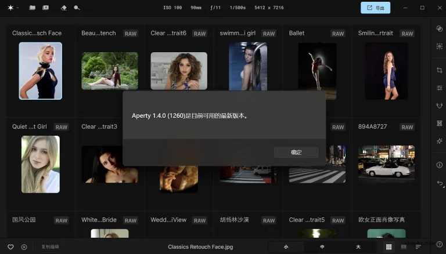Open the sort order menu icon
Viewport: 446px width, 254px height.
point(418,247)
